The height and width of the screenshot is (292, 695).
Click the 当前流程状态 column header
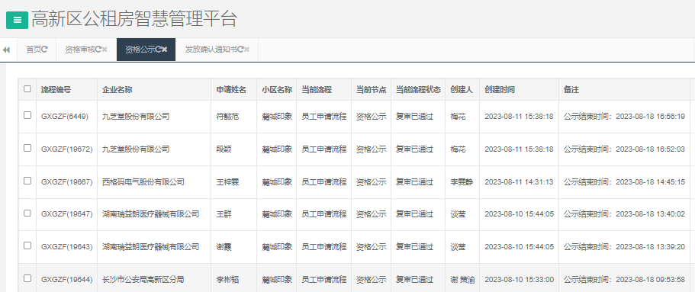point(418,89)
